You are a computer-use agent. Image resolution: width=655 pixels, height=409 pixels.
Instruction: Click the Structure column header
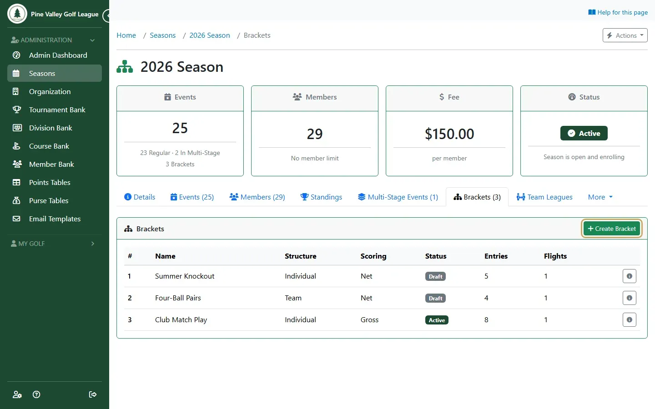click(x=300, y=256)
